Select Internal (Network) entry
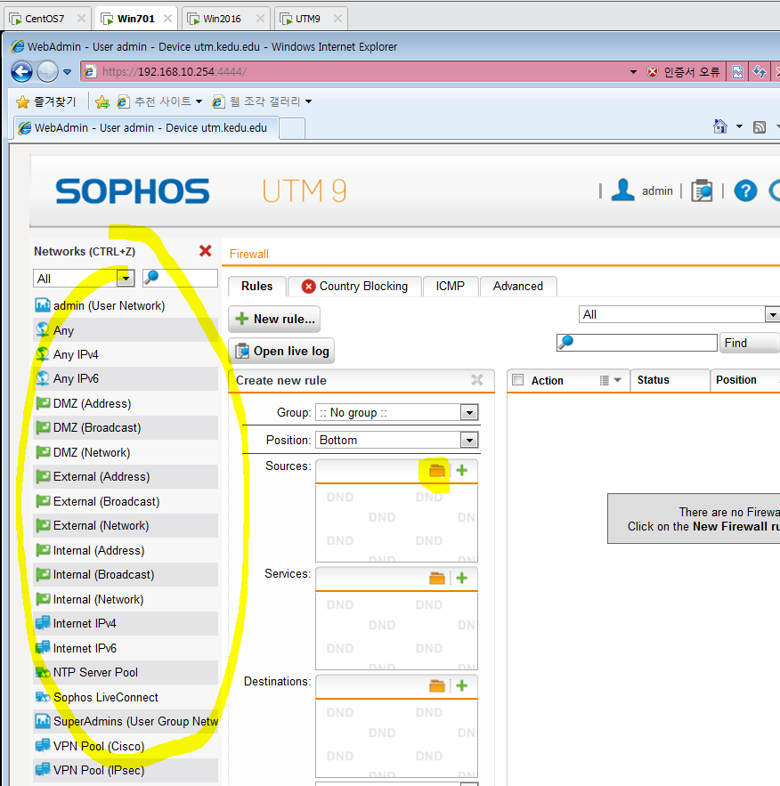The height and width of the screenshot is (786, 780). point(126,600)
